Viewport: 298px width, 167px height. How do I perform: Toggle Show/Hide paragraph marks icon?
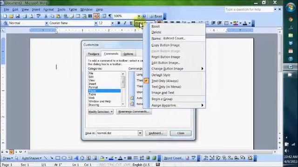click(x=110, y=16)
